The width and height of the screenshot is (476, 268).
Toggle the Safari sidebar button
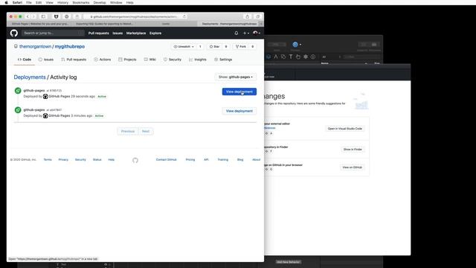pos(43,16)
